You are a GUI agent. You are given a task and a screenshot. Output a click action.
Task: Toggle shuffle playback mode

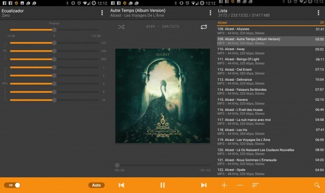tap(121, 27)
